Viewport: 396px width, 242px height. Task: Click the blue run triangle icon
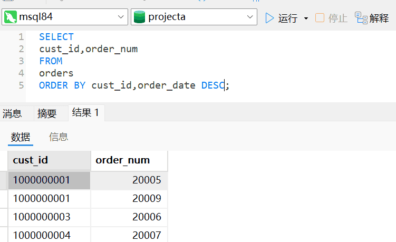(269, 18)
